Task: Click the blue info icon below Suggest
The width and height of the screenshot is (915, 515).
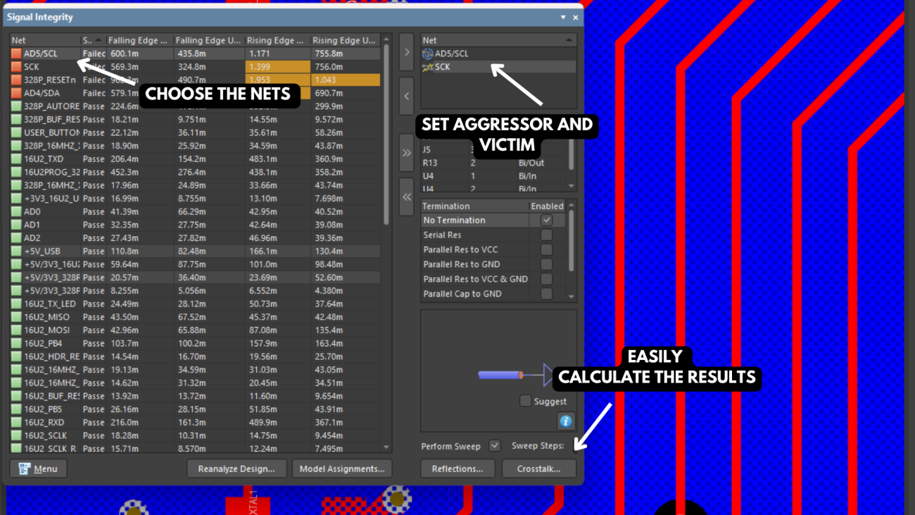Action: (x=565, y=421)
